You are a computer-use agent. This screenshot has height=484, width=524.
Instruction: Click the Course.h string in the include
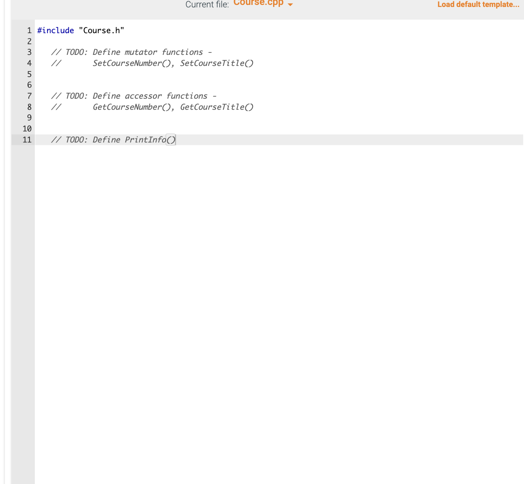(101, 30)
